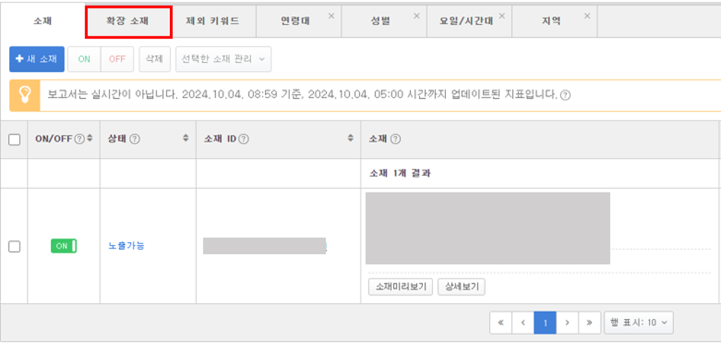The image size is (721, 343).
Task: Open 선택한 소재 관리 dropdown
Action: click(223, 59)
